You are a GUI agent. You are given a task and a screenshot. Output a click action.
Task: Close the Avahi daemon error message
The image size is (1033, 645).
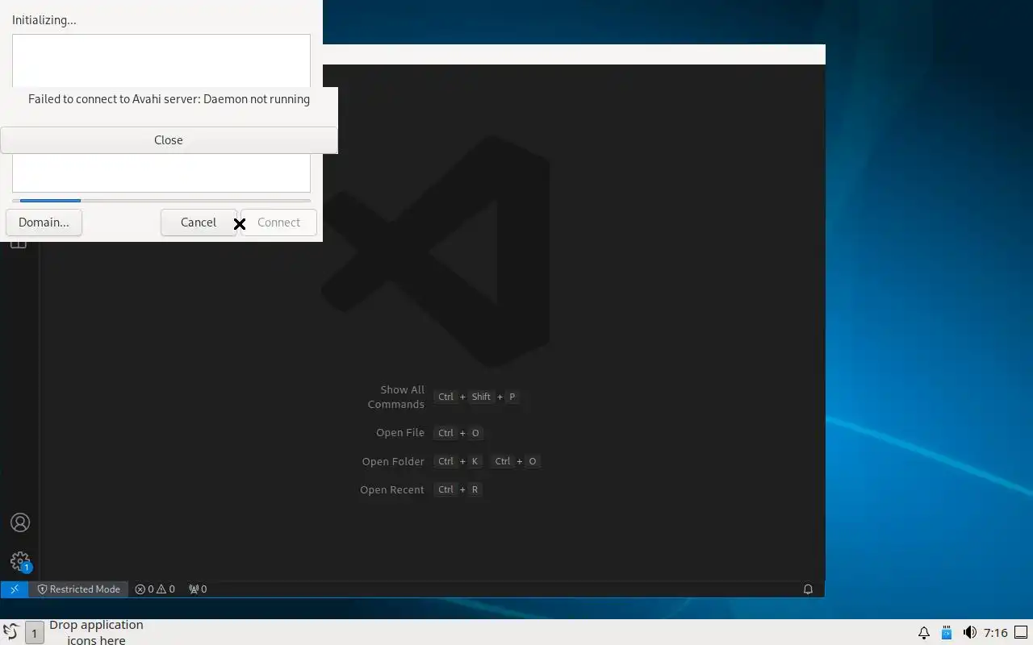[169, 139]
